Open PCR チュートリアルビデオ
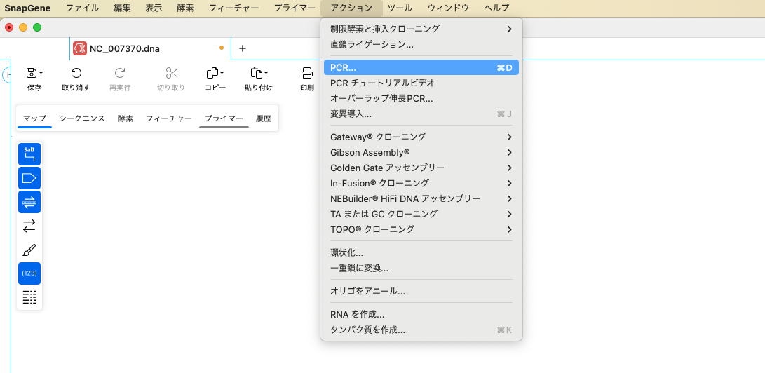Image resolution: width=765 pixels, height=373 pixels. click(421, 83)
